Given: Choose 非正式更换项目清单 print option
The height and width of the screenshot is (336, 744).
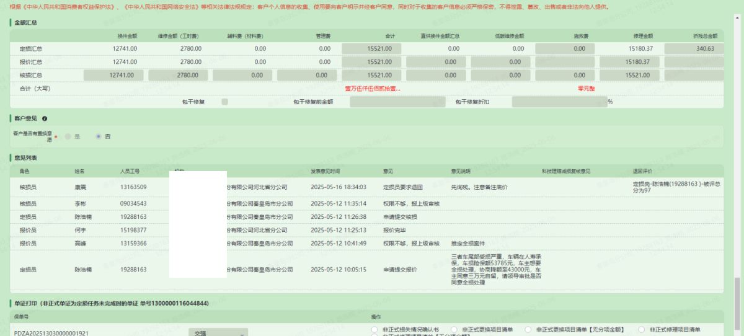Looking at the screenshot, I should tap(454, 329).
